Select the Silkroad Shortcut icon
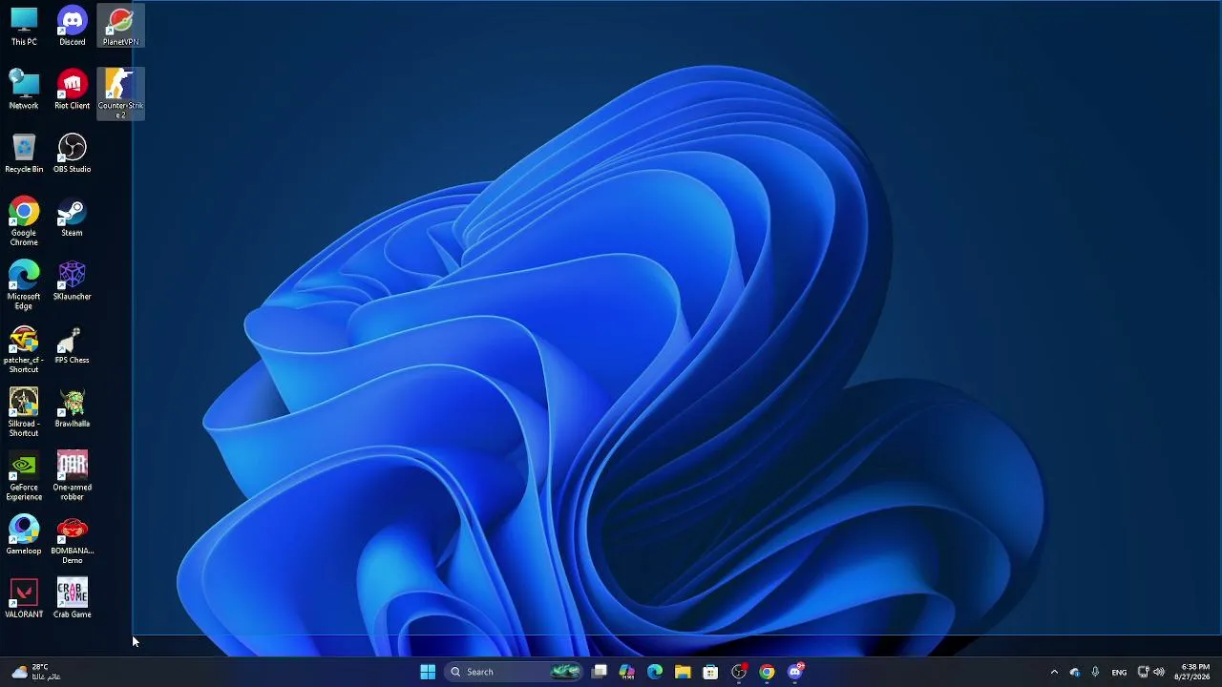The image size is (1222, 687). (24, 412)
